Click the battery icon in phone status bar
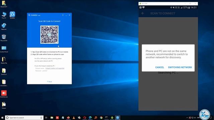This screenshot has height=120, width=214. [x=189, y=7]
